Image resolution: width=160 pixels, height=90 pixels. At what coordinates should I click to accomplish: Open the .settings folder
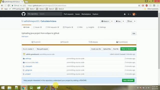(x=28, y=58)
